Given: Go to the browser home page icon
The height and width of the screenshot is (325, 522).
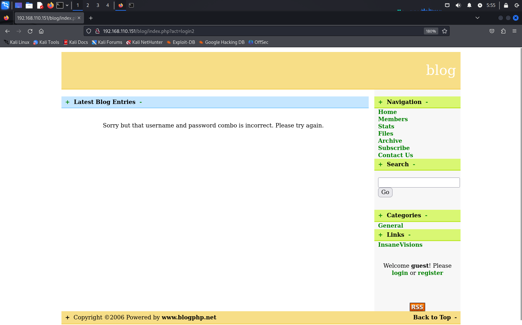Looking at the screenshot, I should (41, 31).
